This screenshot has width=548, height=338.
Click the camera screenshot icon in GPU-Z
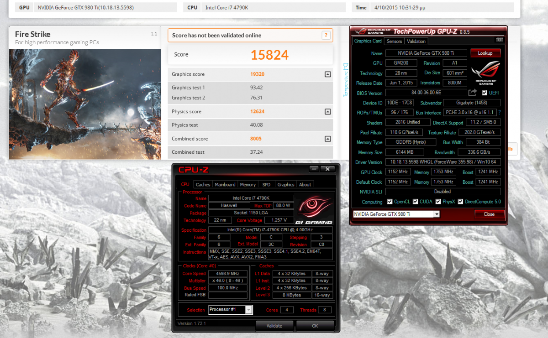coord(499,40)
